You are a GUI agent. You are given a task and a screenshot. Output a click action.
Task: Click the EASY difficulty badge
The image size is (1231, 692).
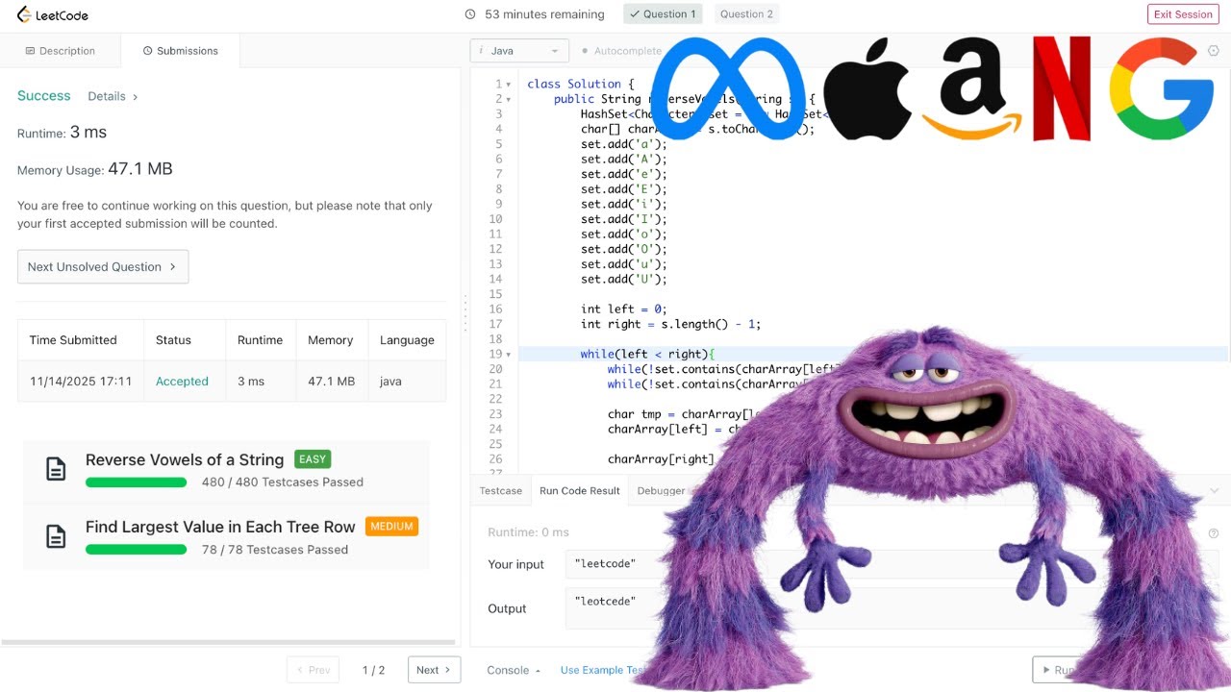click(x=314, y=459)
